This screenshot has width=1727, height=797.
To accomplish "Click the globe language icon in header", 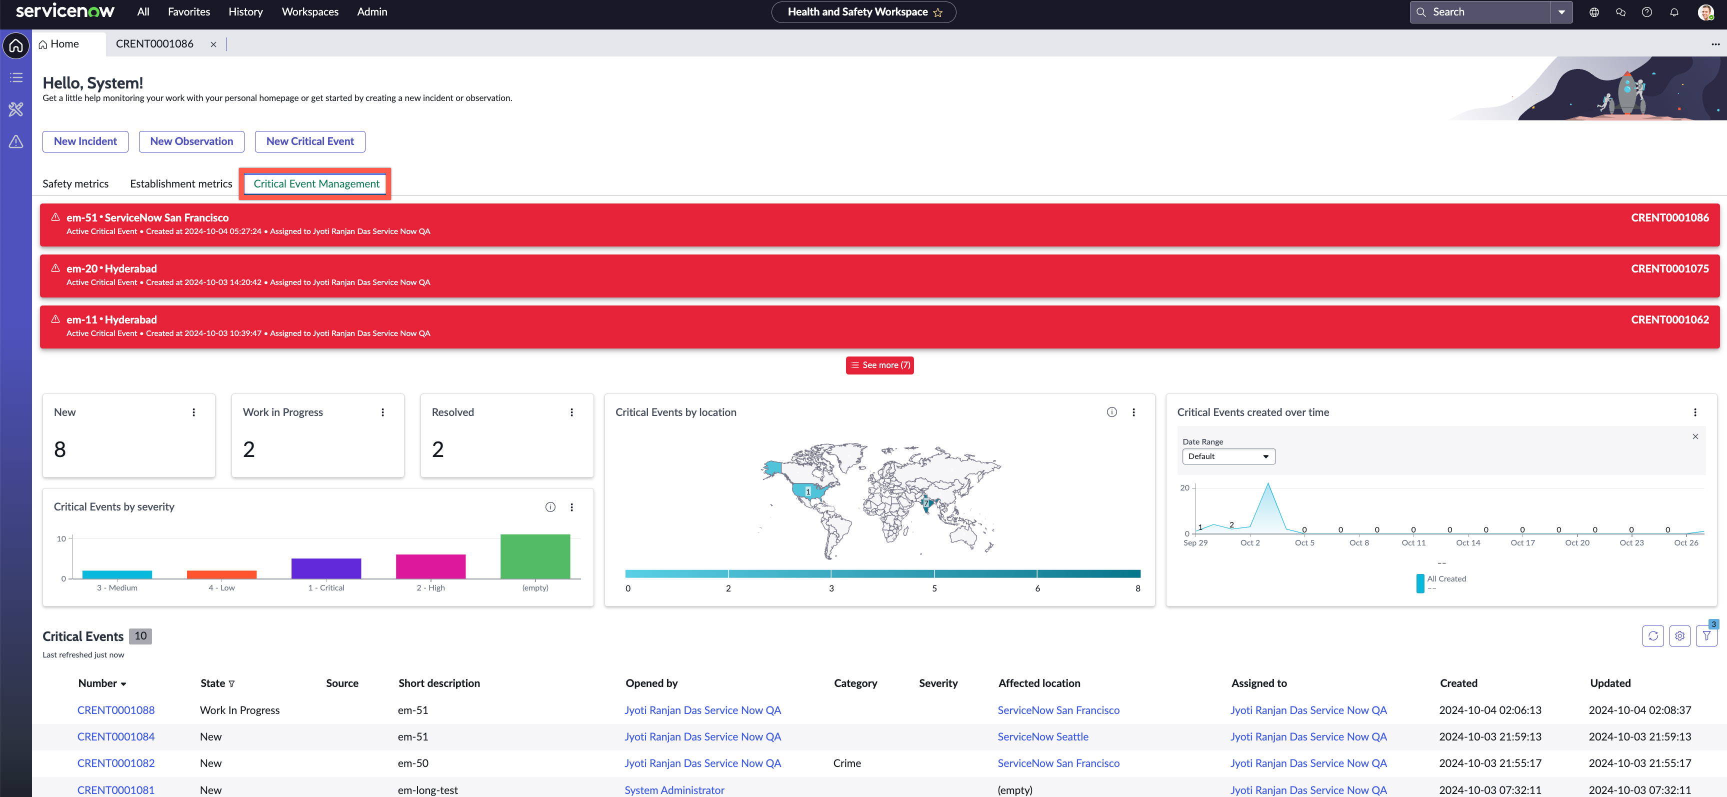I will (1594, 12).
